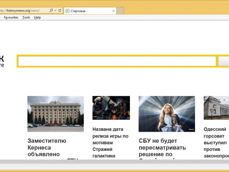This screenshot has height=172, width=229.
Task: Open the Tools menu
Action: 26,17
